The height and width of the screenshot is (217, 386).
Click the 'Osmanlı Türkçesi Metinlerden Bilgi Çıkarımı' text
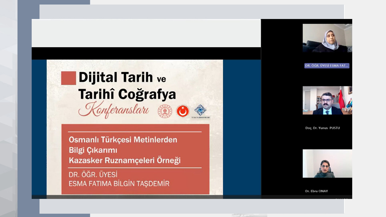click(123, 145)
